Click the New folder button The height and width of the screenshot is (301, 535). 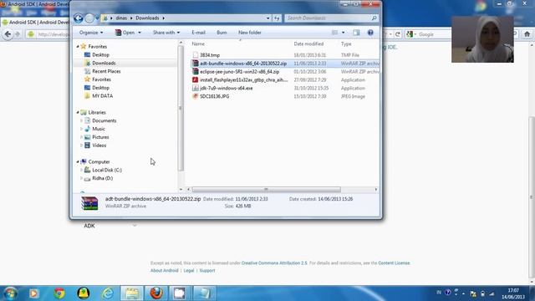click(x=250, y=33)
